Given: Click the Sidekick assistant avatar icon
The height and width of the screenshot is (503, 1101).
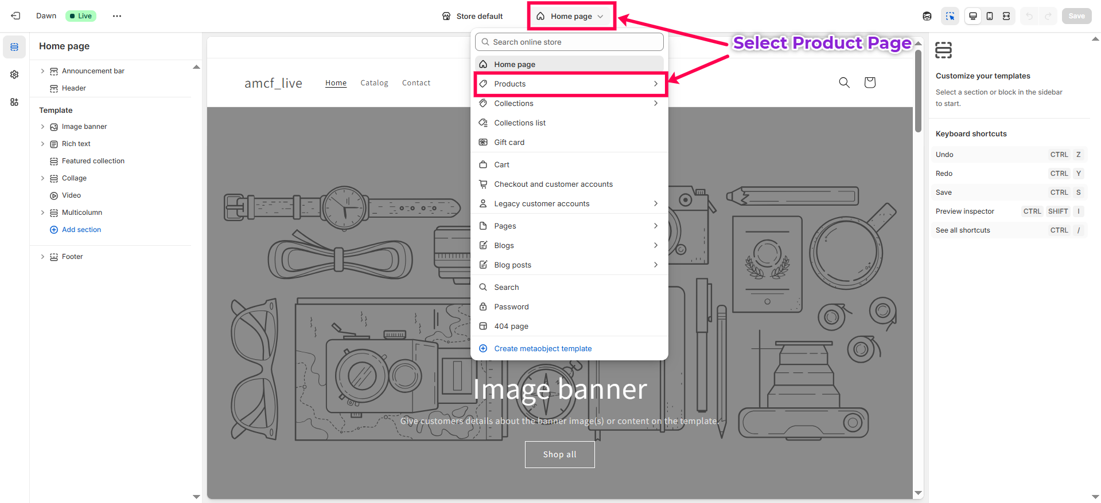Looking at the screenshot, I should [927, 16].
